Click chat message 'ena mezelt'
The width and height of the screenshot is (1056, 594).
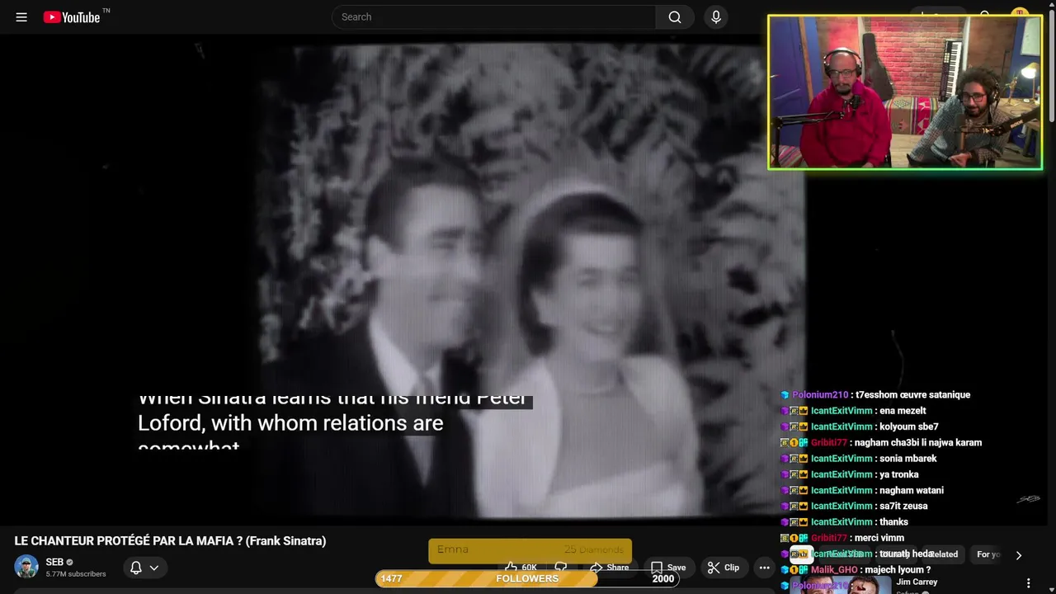coord(903,411)
